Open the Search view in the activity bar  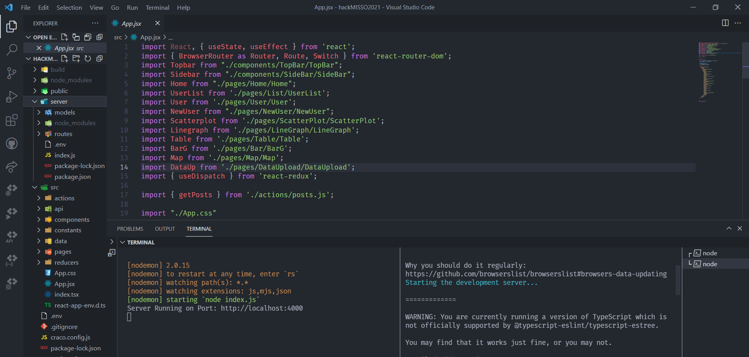(12, 49)
